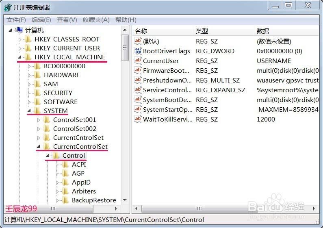Click PreshutdownO... value icon
The image size is (323, 228).
(x=138, y=80)
